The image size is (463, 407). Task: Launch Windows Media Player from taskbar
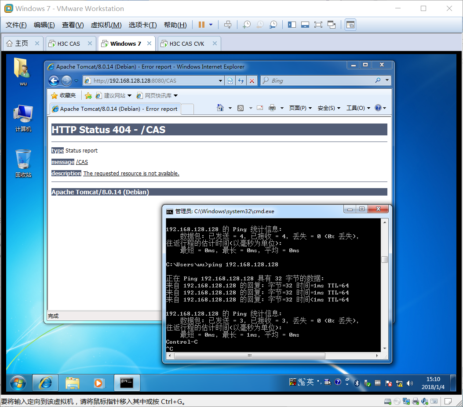tap(98, 383)
